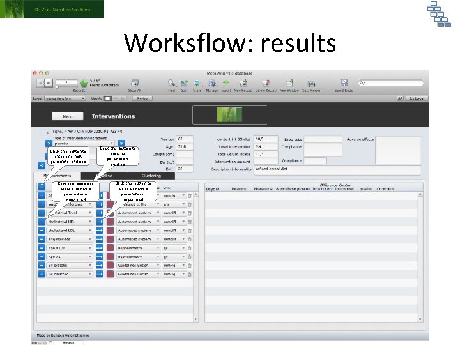Screen dimensions: 460x345
Task: Switch View As to table view
Action: coord(123,98)
